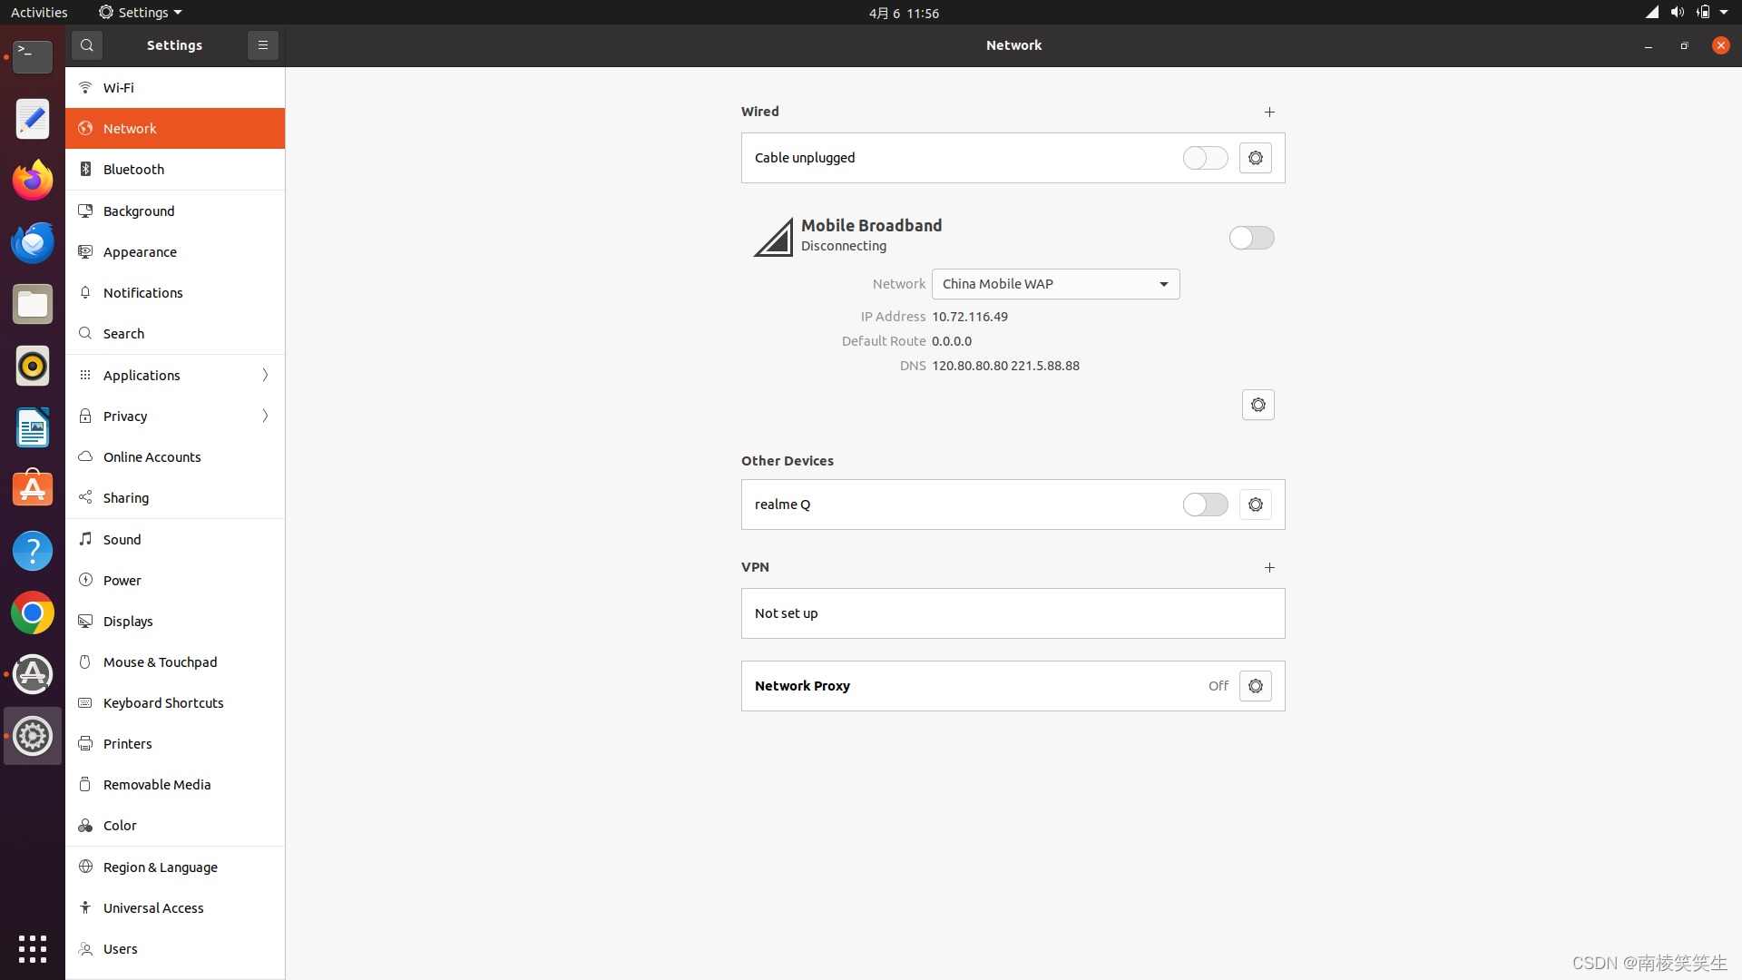Launch Google Chrome from the dock

coord(33,613)
